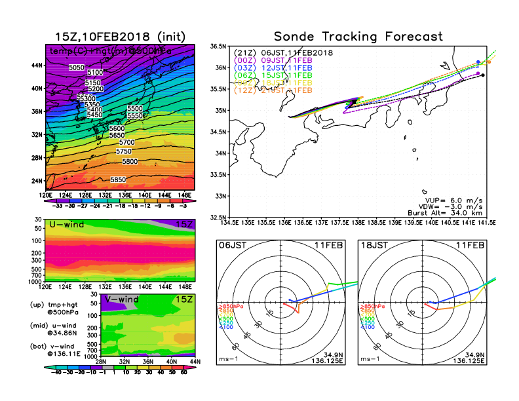Click the Burst Alt= 34.0 km text
Image resolution: width=519 pixels, height=401 pixels.
pyautogui.click(x=452, y=212)
